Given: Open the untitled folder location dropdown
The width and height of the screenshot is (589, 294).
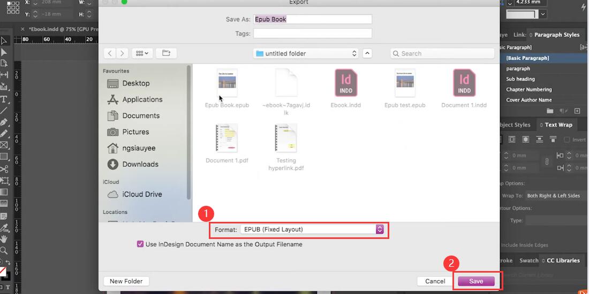Looking at the screenshot, I should pos(306,53).
